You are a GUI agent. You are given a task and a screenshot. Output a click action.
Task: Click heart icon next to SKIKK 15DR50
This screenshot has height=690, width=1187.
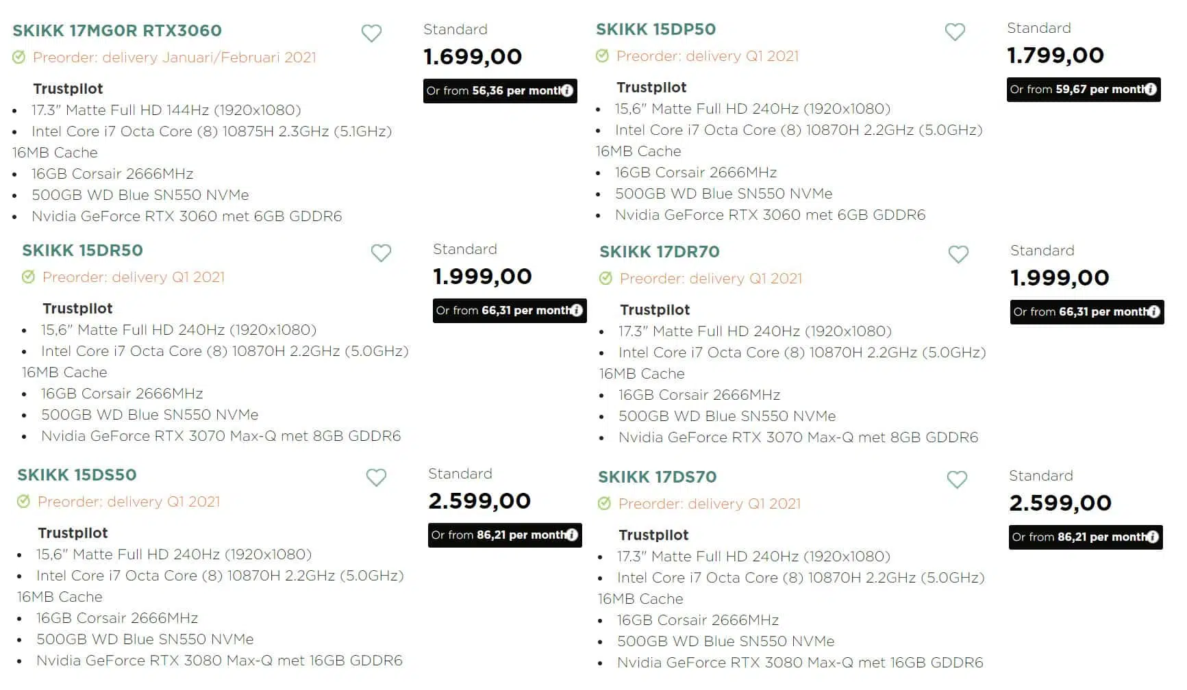[381, 253]
